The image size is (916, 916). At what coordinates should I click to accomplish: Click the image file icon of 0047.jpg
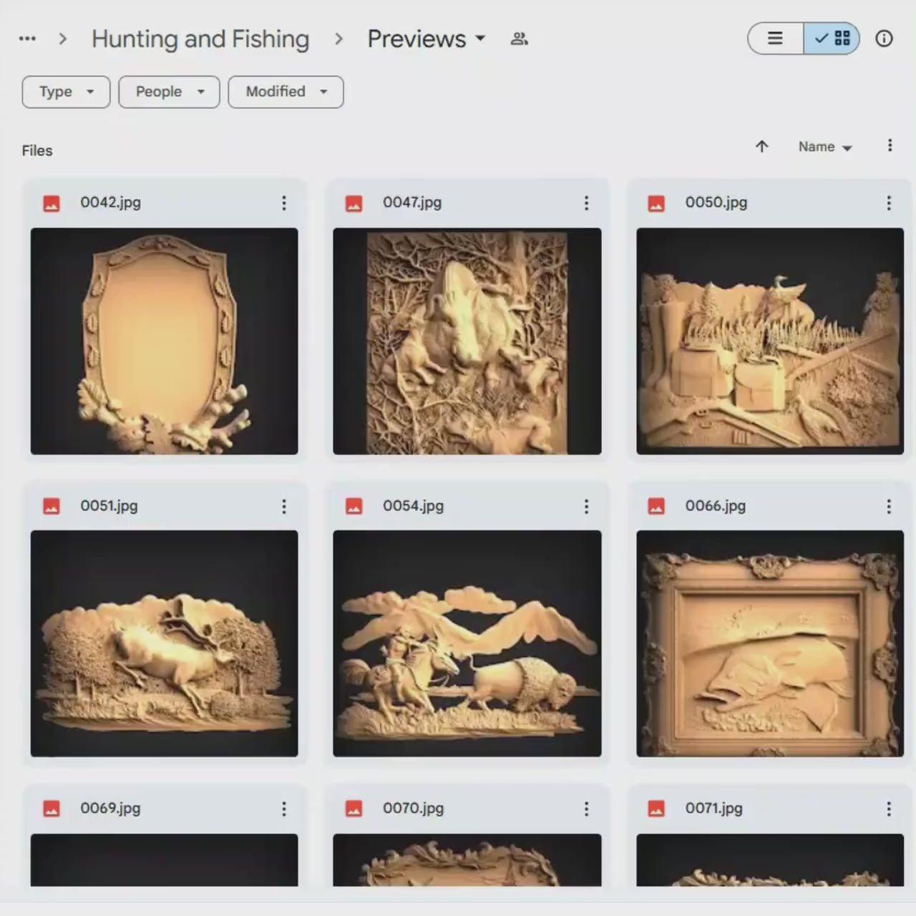pos(354,204)
